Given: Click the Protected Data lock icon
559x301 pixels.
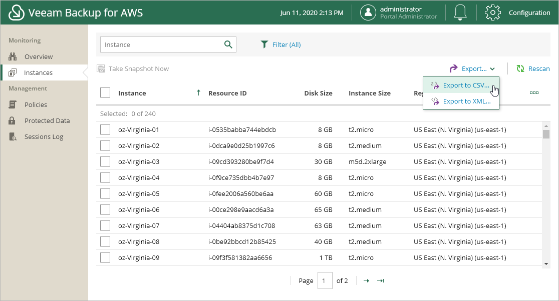Looking at the screenshot, I should point(12,120).
